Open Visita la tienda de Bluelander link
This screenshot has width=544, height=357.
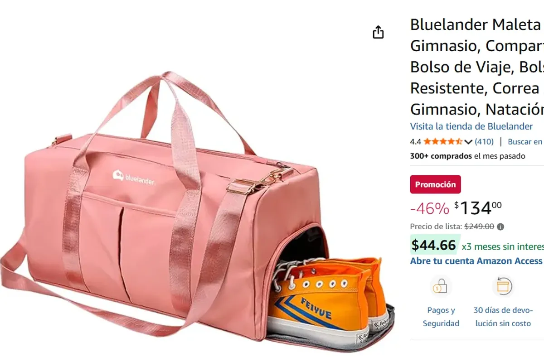[471, 126]
